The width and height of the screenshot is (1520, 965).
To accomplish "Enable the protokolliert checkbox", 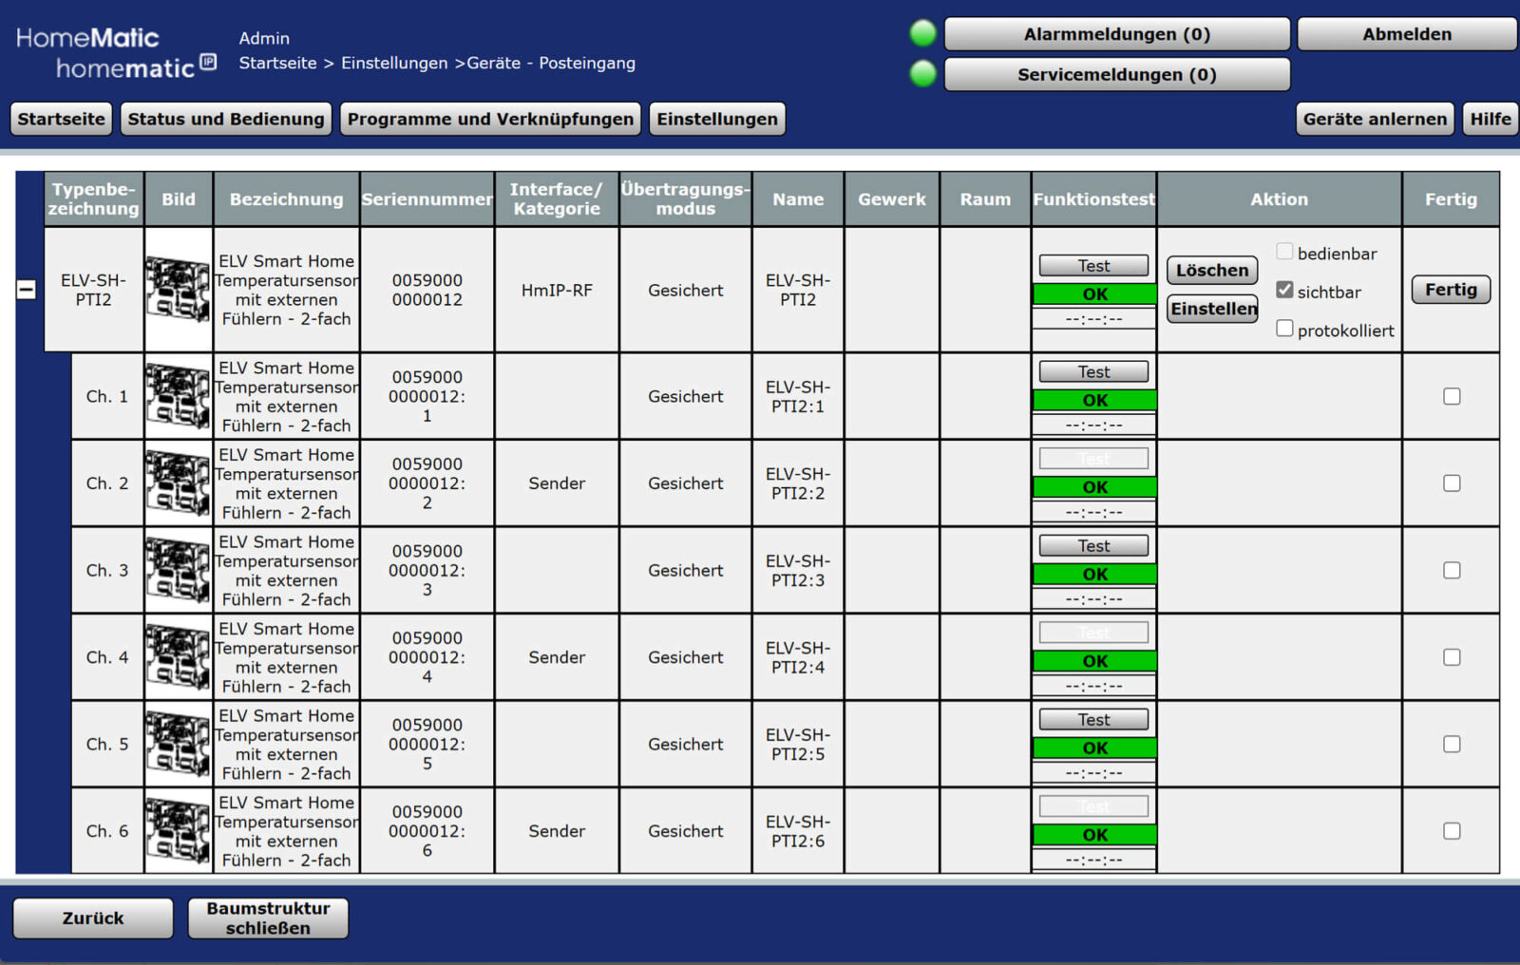I will (x=1284, y=329).
